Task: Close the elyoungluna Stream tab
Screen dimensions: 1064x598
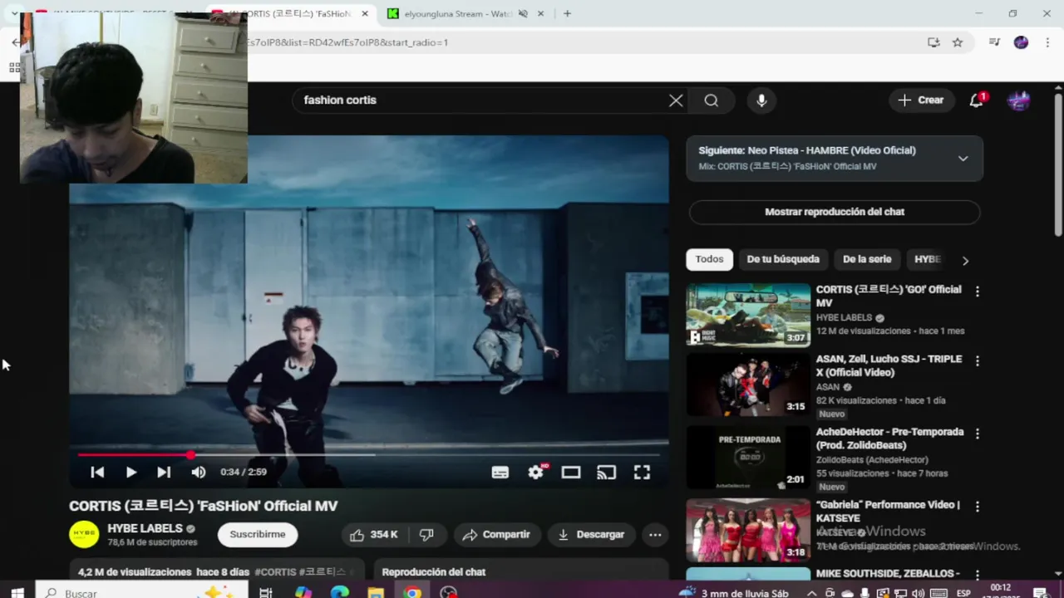Action: [542, 13]
